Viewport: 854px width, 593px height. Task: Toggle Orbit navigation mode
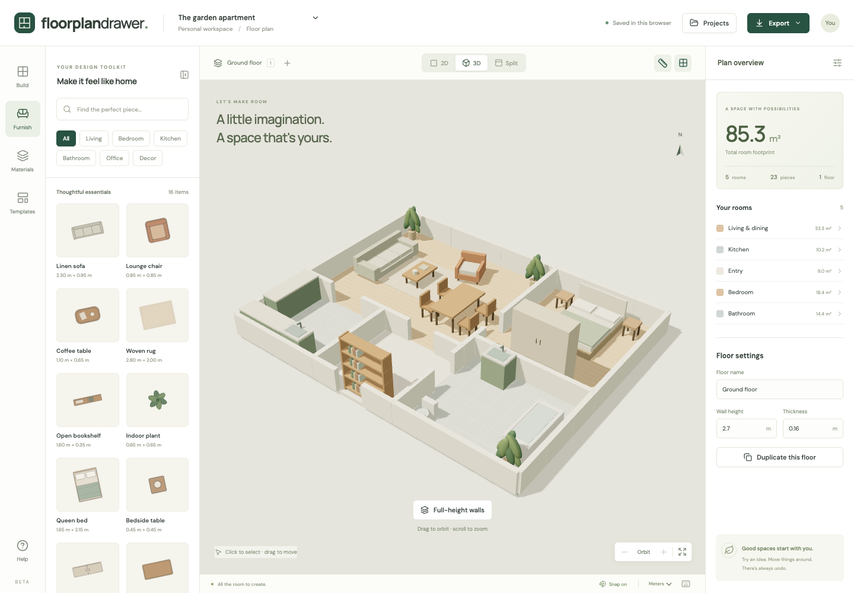pyautogui.click(x=643, y=552)
